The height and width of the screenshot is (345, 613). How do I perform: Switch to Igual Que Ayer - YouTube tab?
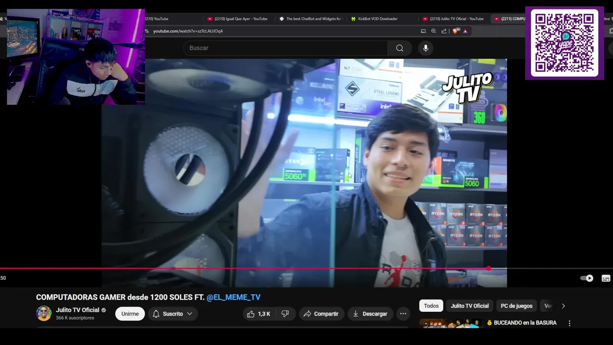(x=238, y=19)
